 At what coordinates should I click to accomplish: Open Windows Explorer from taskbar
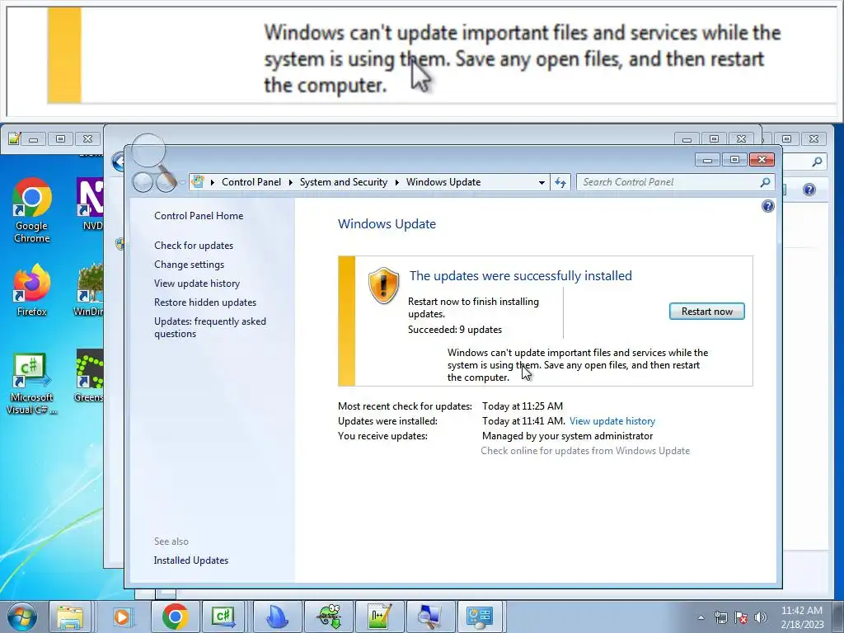70,617
